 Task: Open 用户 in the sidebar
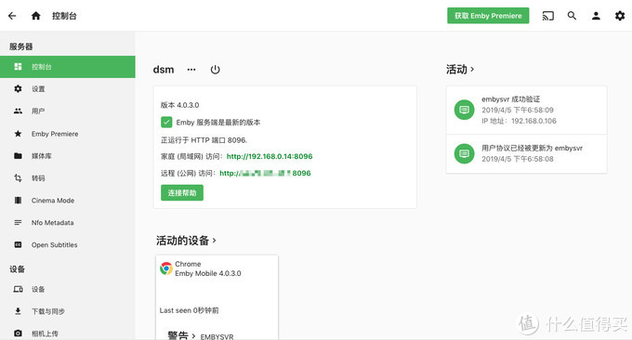tap(67, 111)
